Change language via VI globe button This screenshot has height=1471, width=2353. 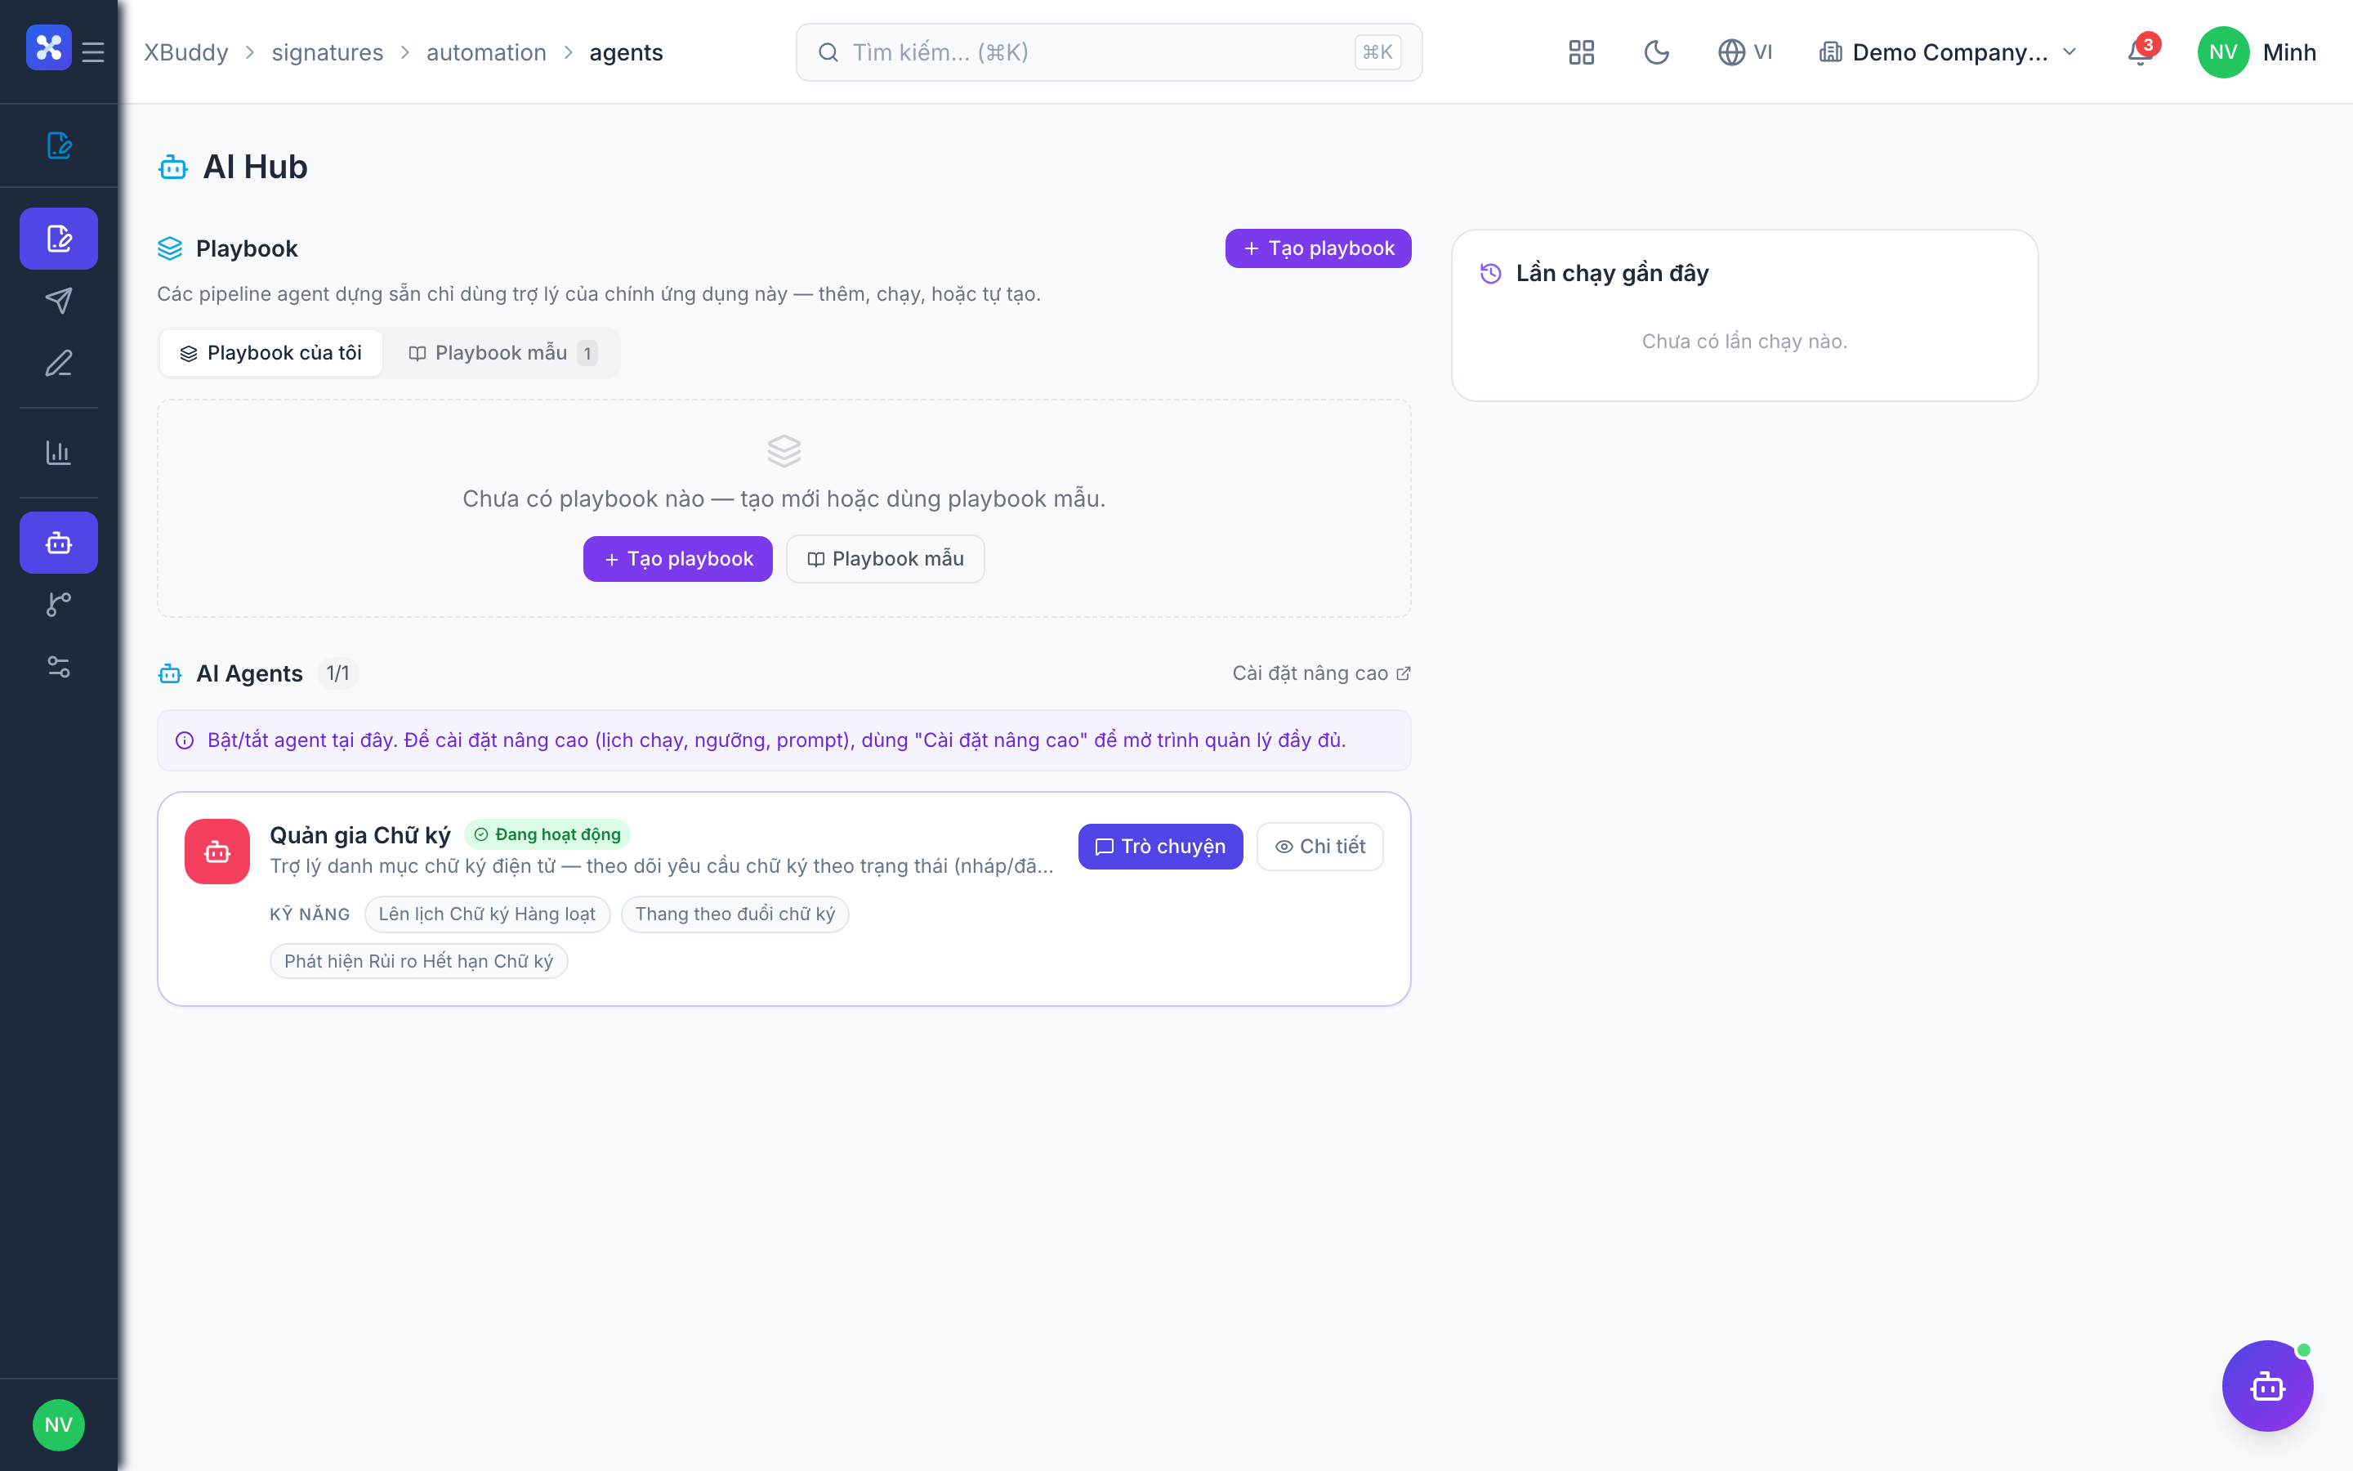point(1745,52)
